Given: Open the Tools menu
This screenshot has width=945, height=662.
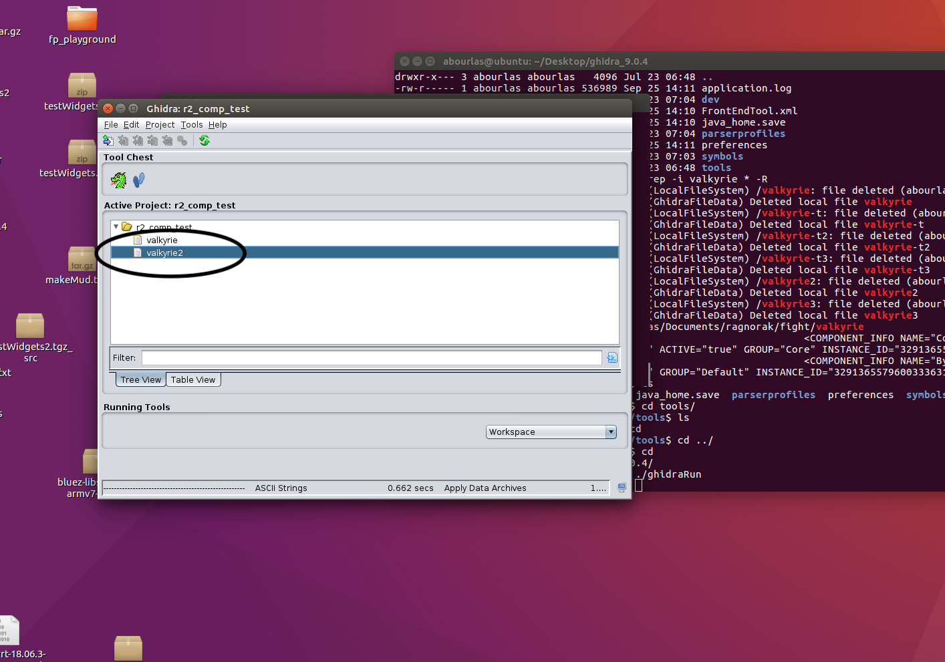Looking at the screenshot, I should 191,124.
